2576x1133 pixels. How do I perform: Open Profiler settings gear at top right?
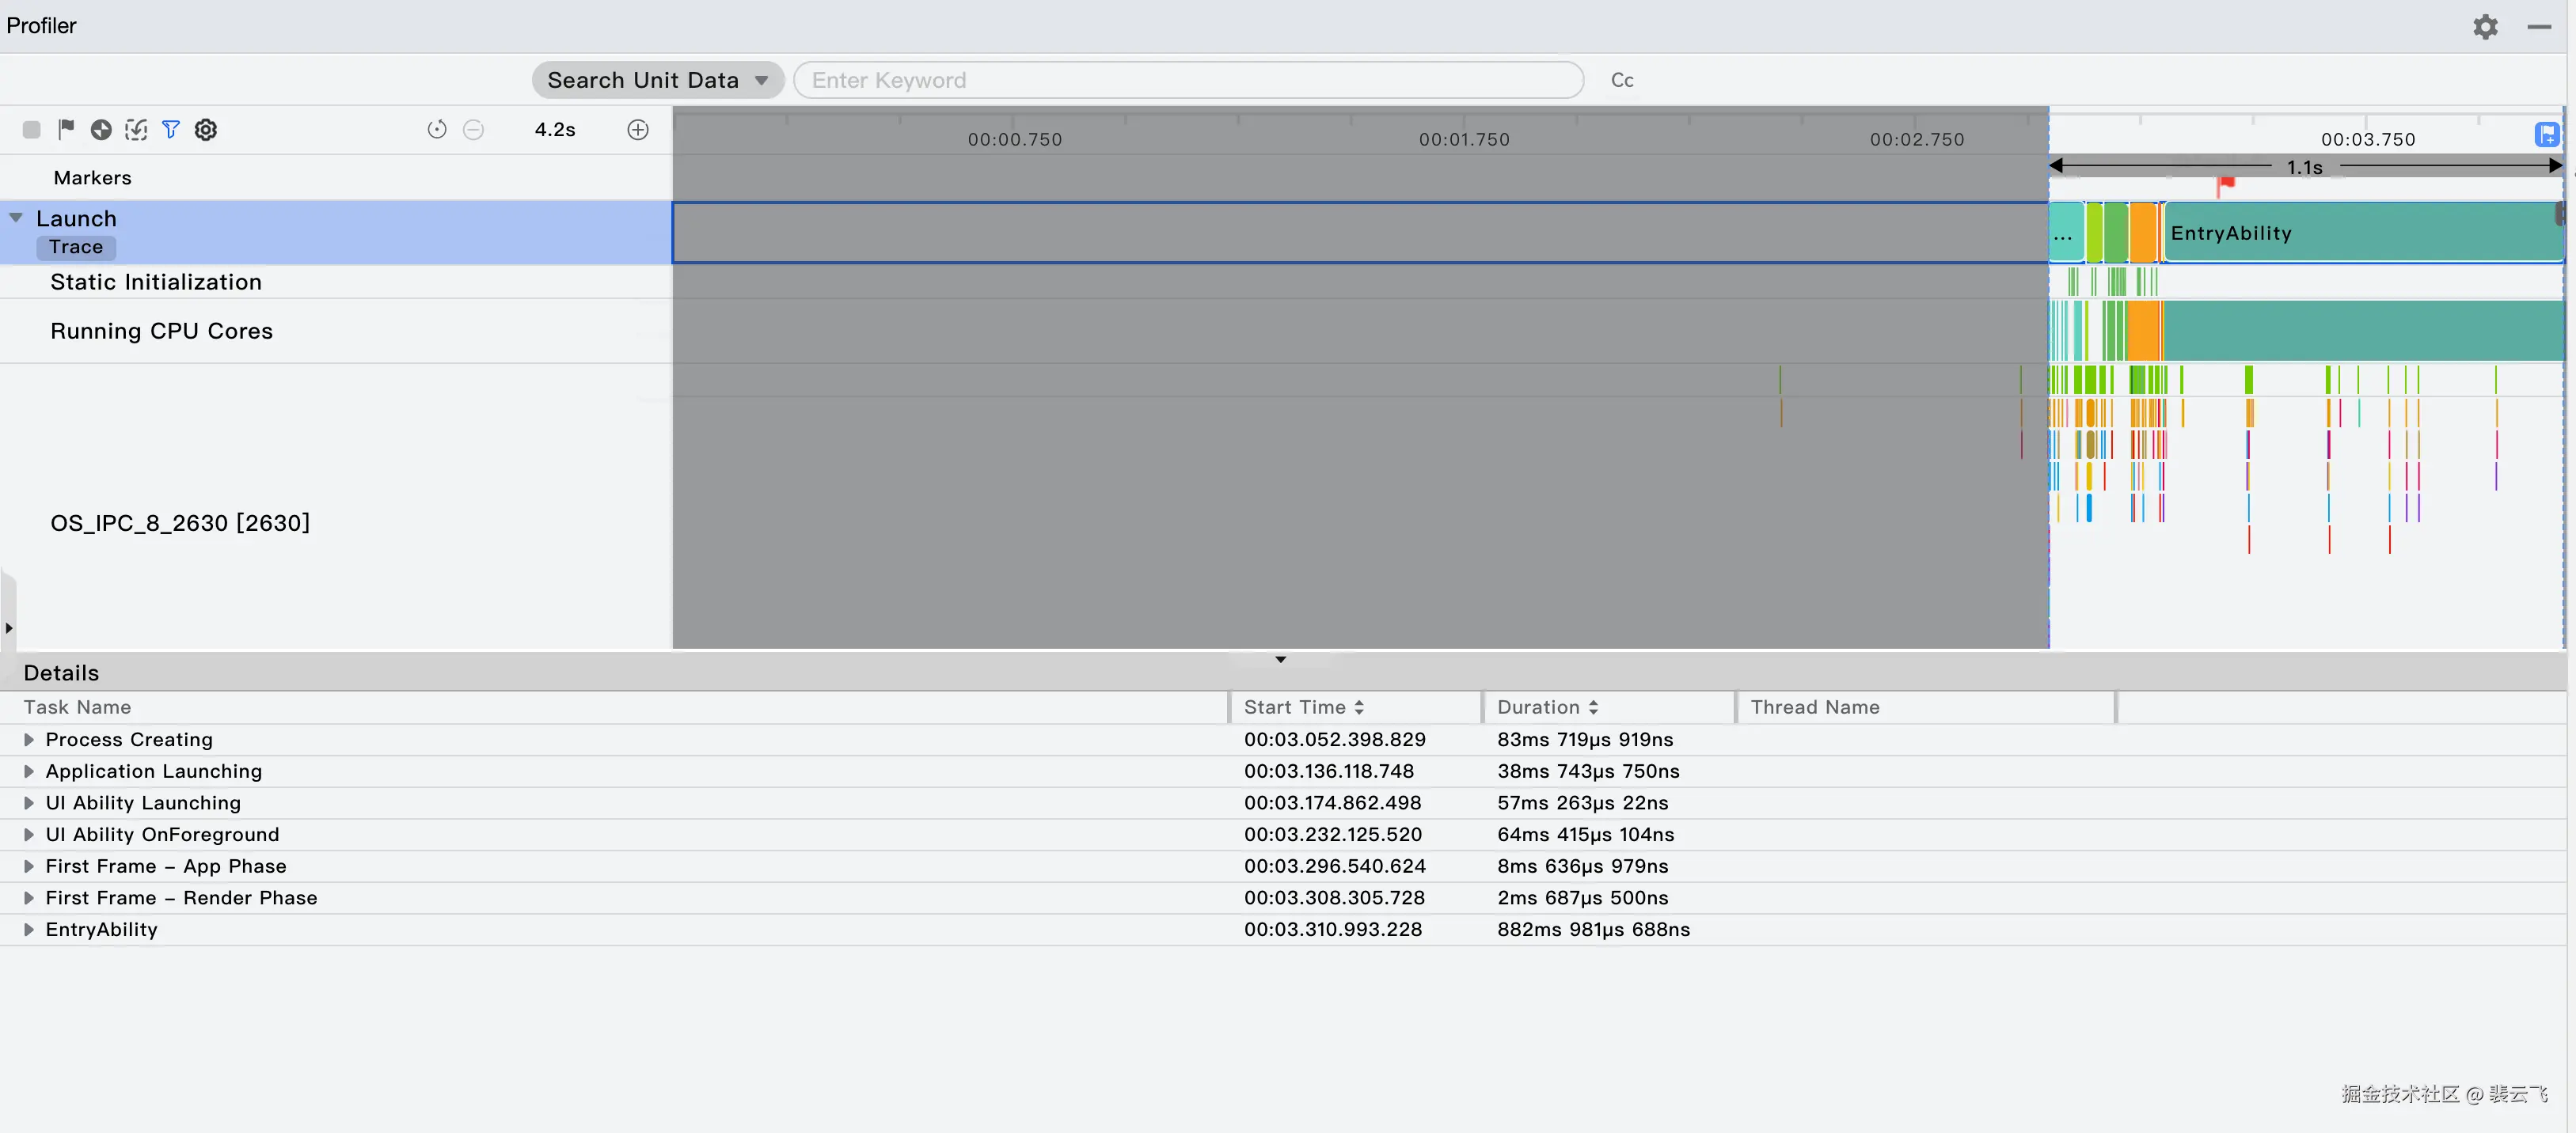[2485, 27]
